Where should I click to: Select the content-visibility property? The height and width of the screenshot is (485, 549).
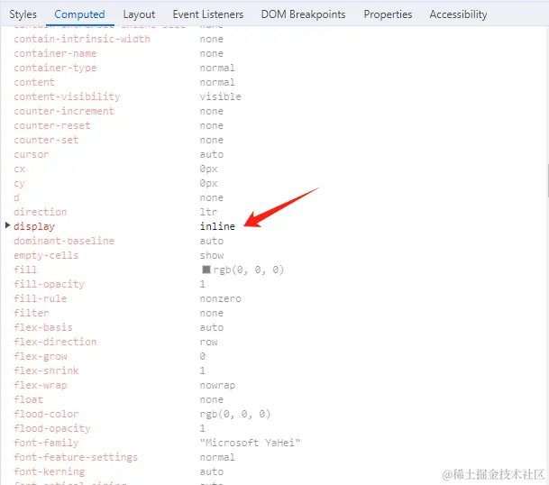tap(67, 96)
